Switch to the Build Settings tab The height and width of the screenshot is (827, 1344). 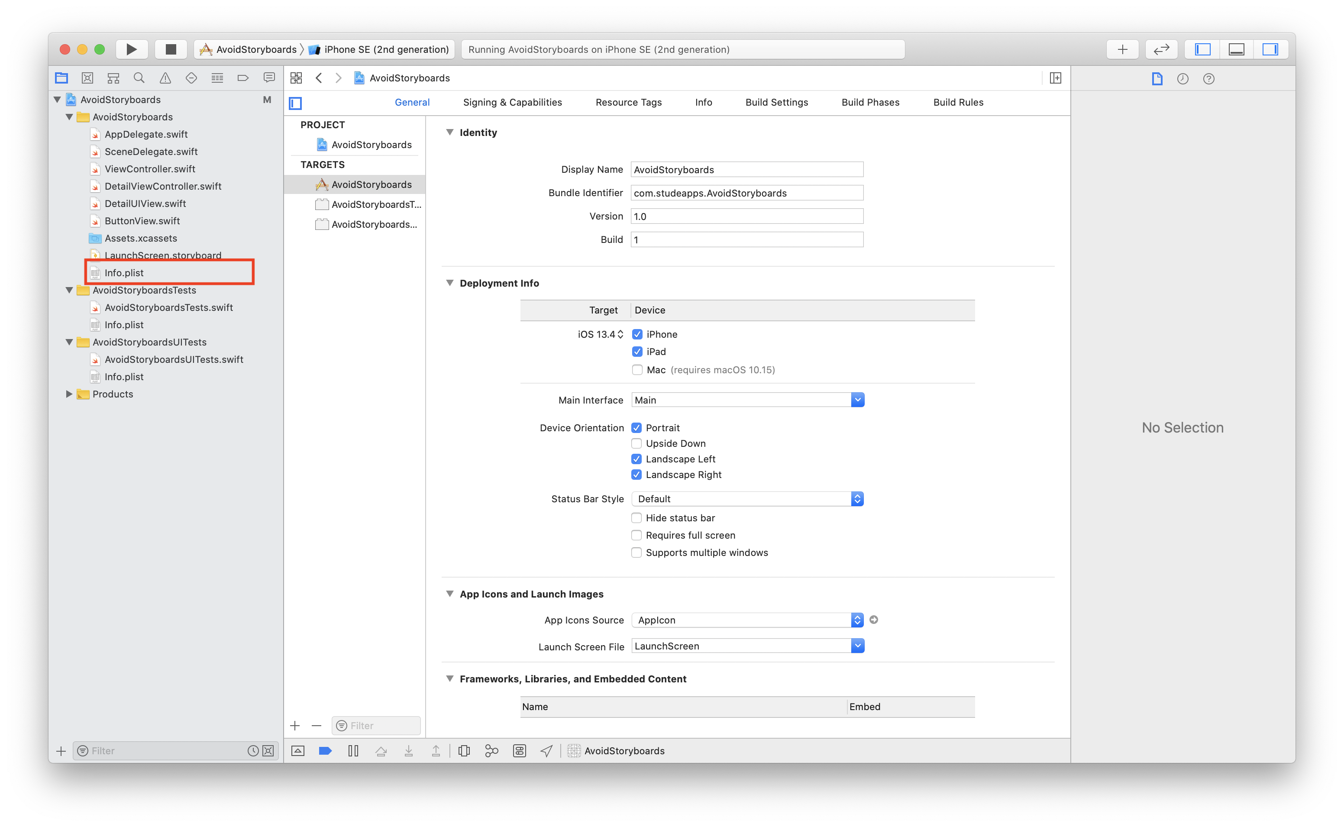coord(776,102)
